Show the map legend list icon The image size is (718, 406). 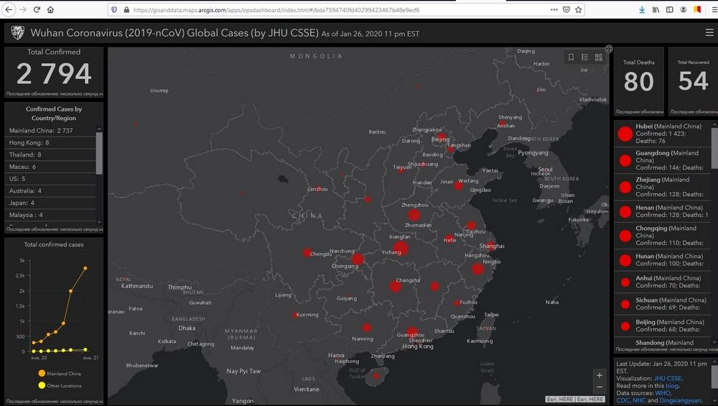tap(585, 57)
